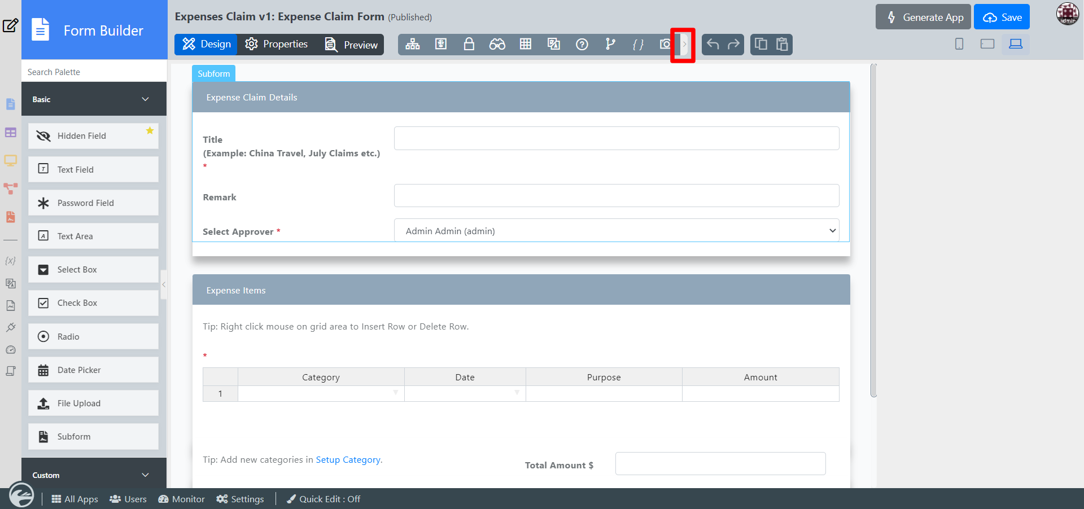Open the curly braces JSON definition icon
The width and height of the screenshot is (1084, 509).
click(x=639, y=44)
